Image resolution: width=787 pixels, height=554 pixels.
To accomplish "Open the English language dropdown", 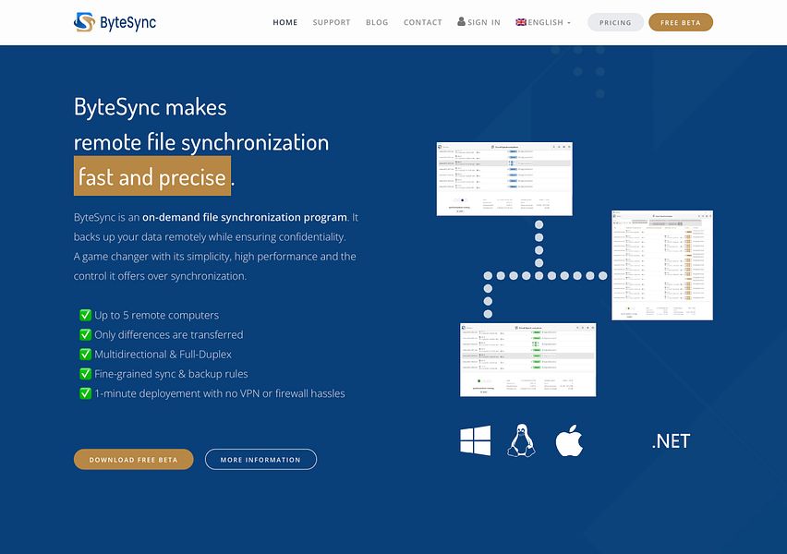I will coord(543,21).
